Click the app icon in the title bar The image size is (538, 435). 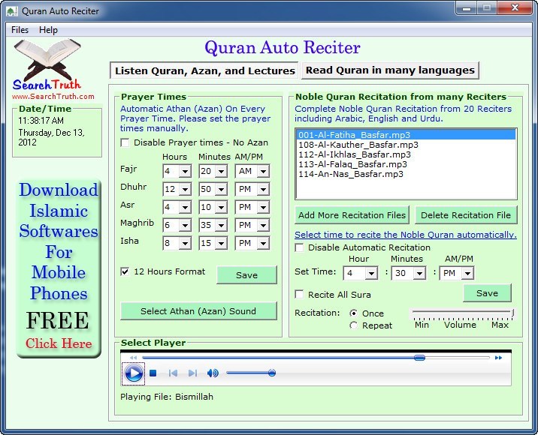[x=12, y=11]
